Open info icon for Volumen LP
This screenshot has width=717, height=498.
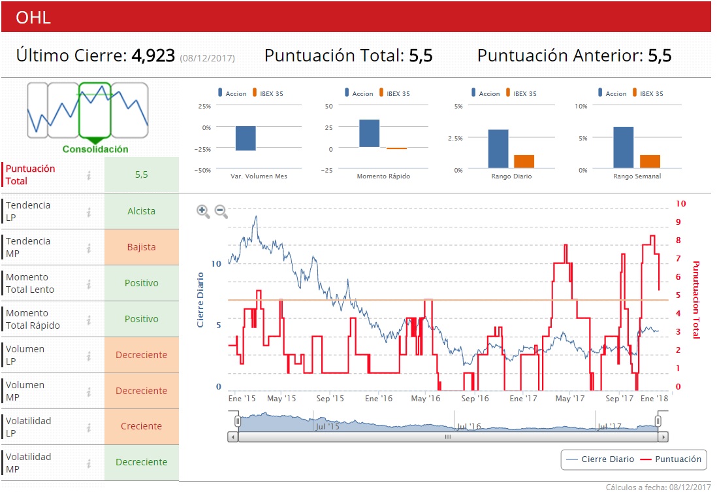(x=89, y=356)
